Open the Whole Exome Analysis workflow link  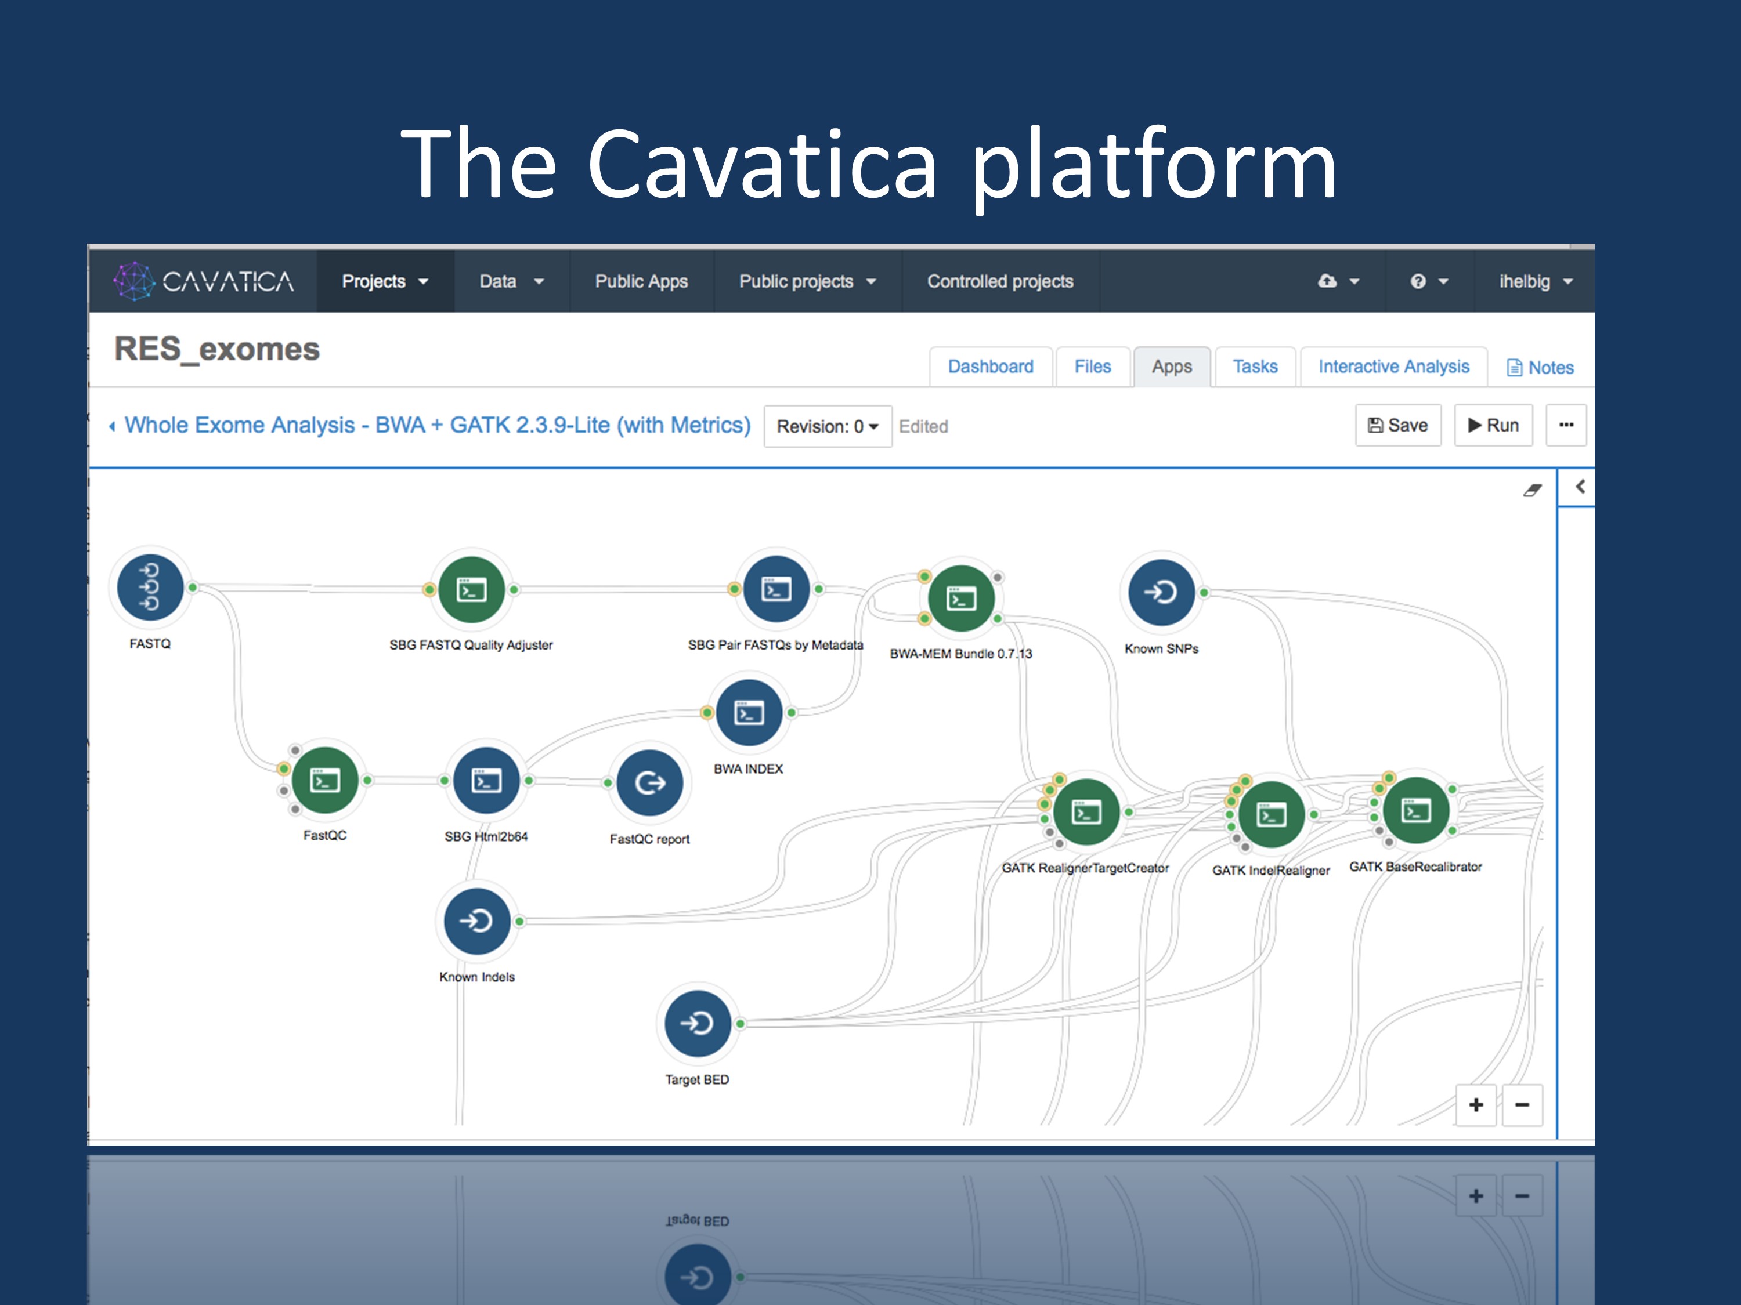(x=438, y=425)
